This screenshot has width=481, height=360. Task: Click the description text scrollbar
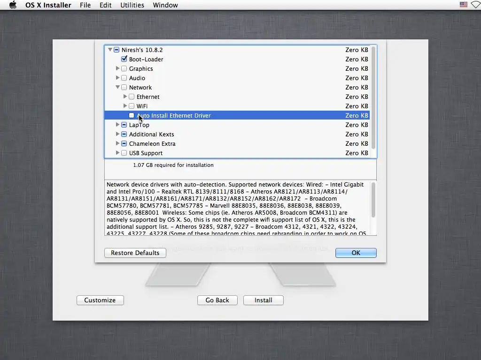click(373, 200)
